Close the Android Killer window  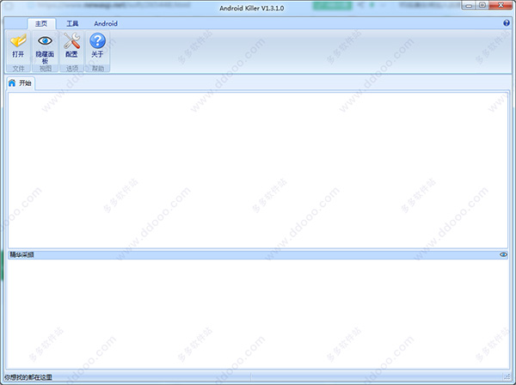pyautogui.click(x=501, y=5)
